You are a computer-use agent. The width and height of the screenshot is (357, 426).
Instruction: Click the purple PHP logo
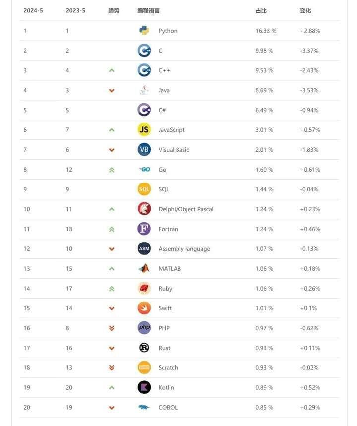(144, 328)
